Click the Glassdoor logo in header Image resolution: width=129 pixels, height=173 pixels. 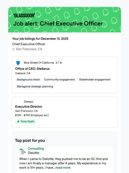click(24, 15)
